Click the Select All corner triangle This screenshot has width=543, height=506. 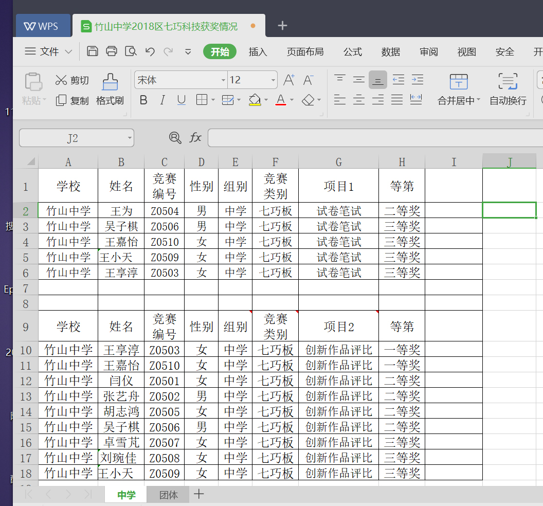[31, 162]
